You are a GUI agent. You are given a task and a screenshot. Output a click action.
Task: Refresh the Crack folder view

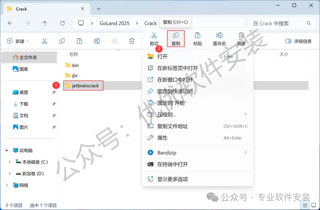tap(63, 23)
